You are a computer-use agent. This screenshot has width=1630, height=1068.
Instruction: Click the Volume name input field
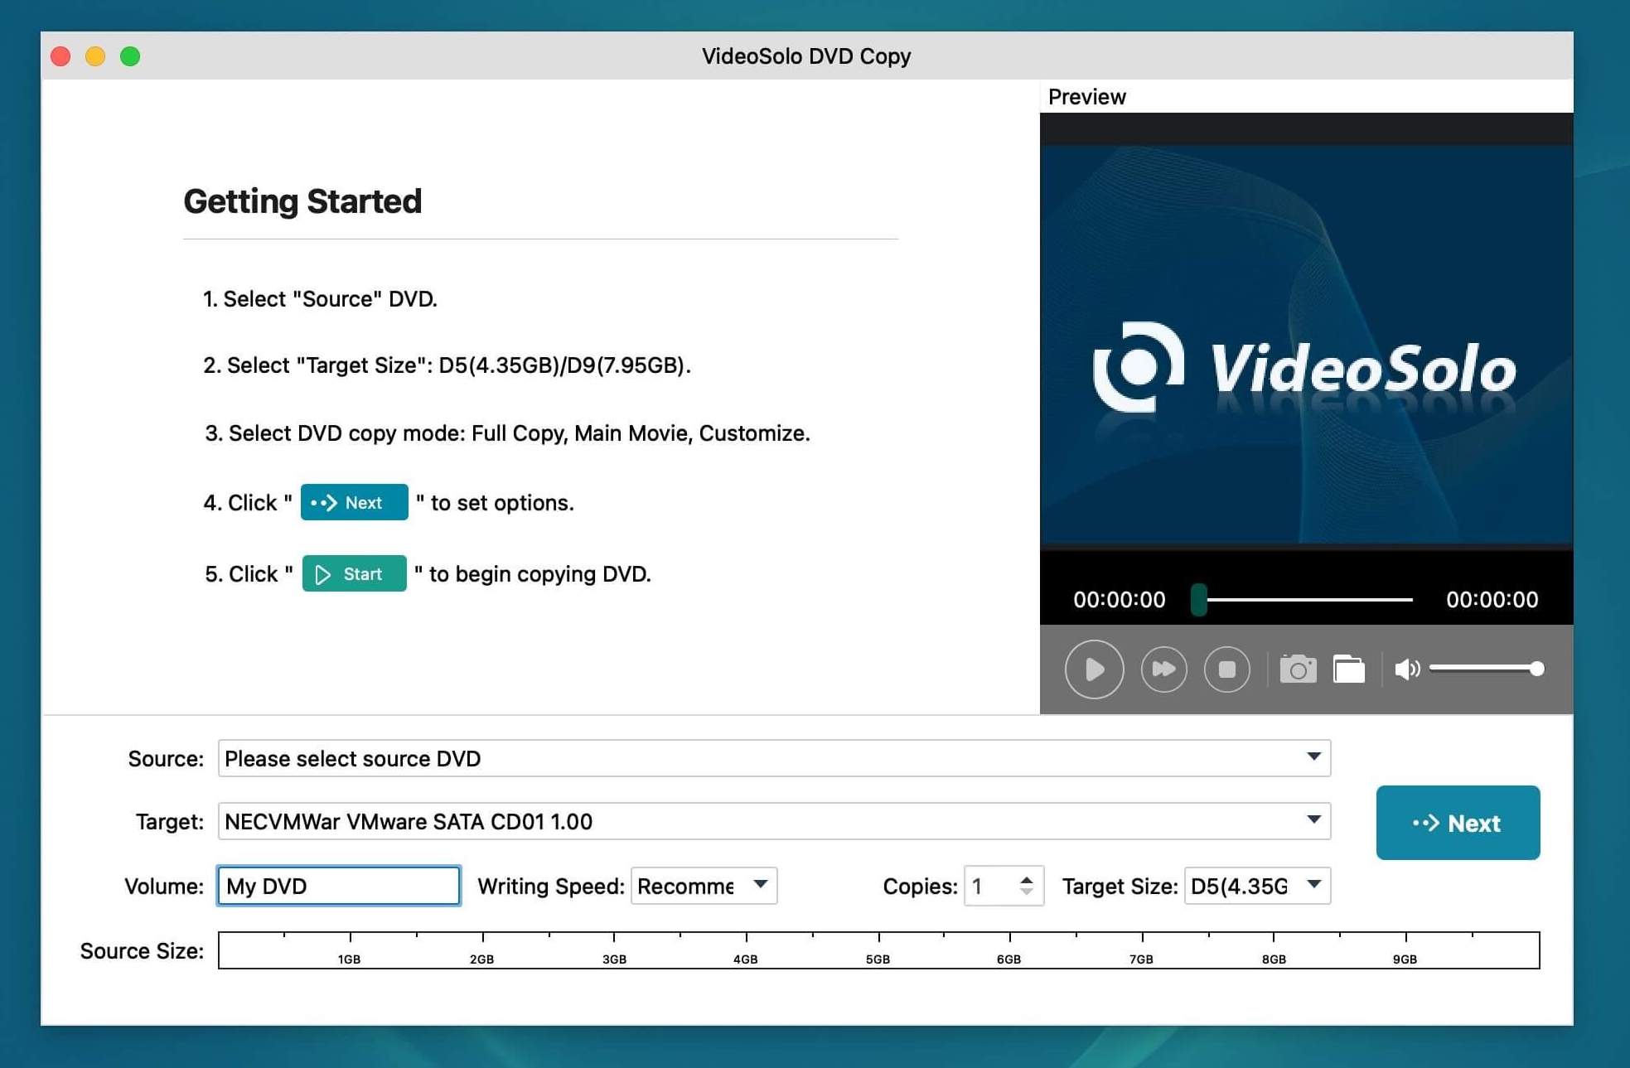point(338,886)
